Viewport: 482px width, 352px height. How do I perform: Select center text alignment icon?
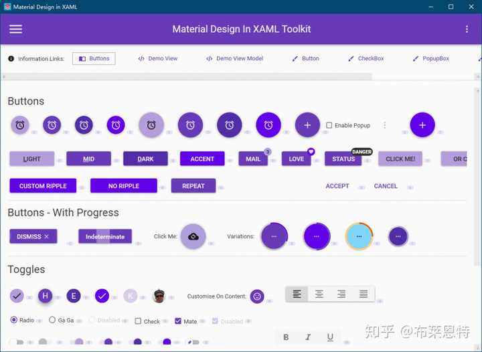319,294
